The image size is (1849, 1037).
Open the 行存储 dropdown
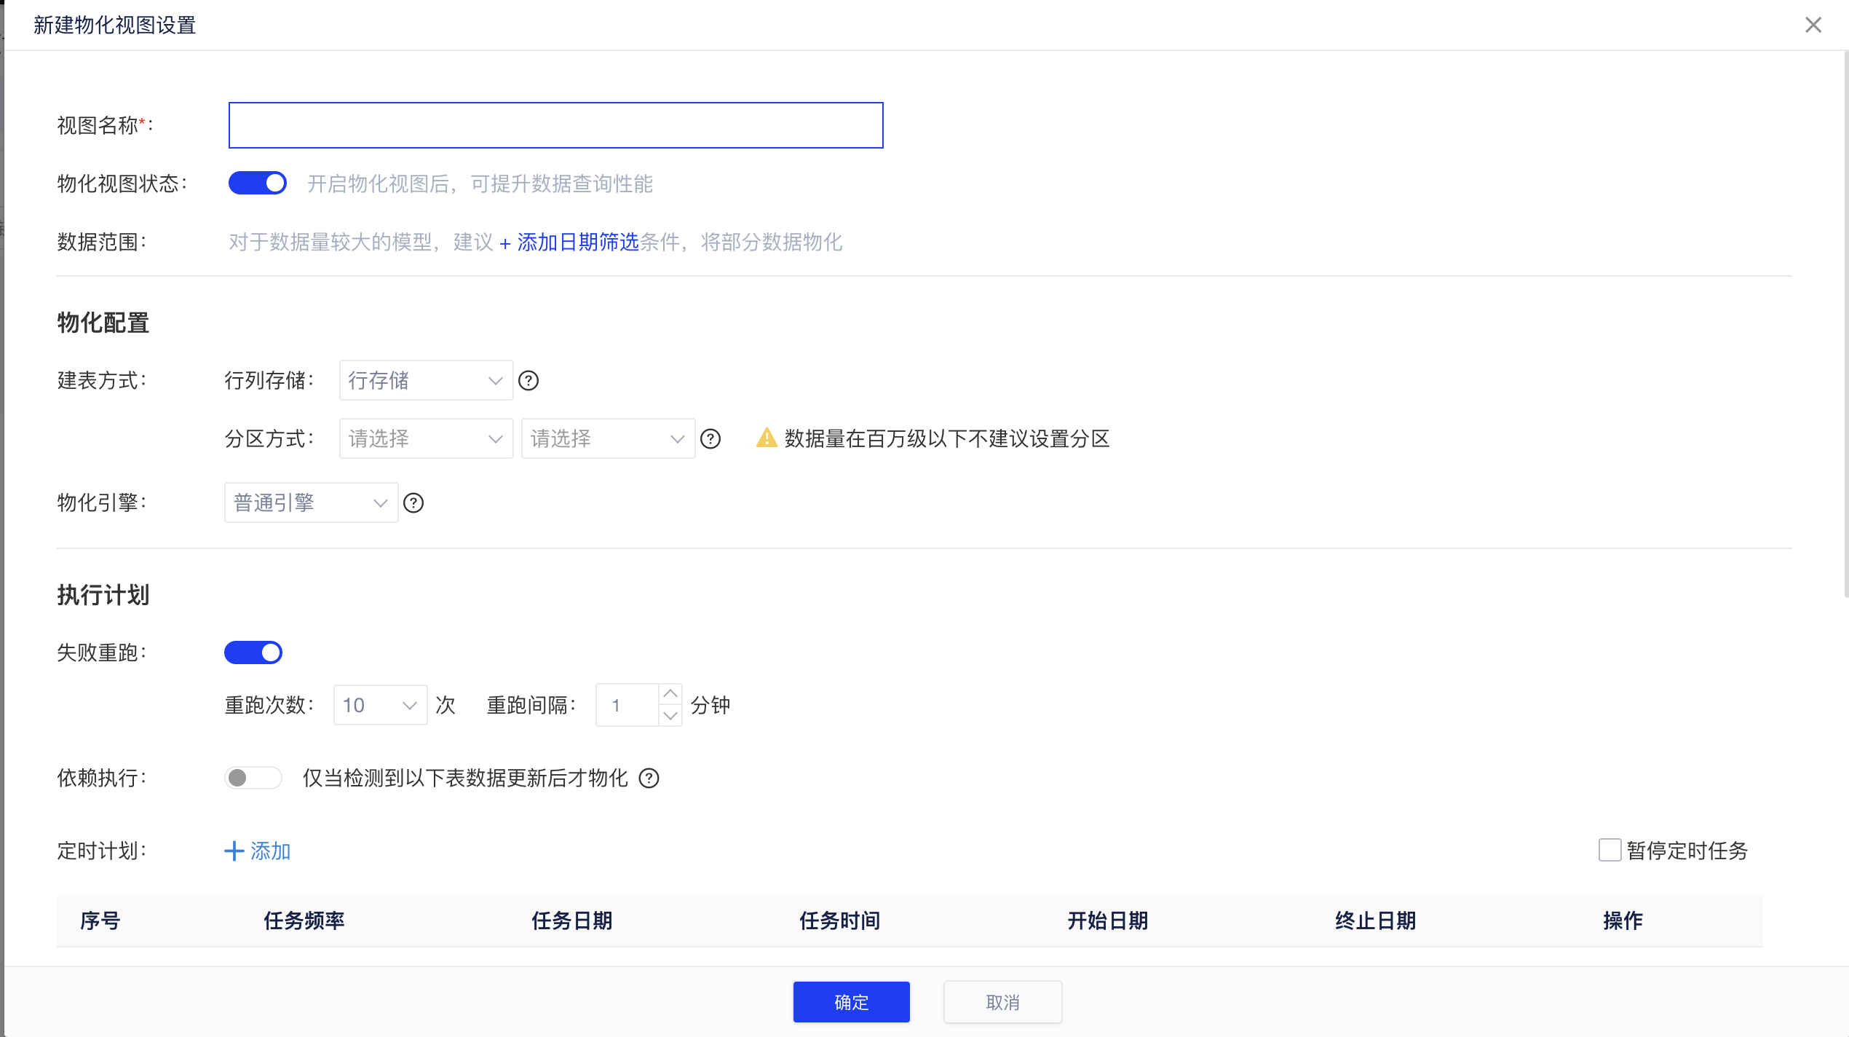tap(425, 380)
